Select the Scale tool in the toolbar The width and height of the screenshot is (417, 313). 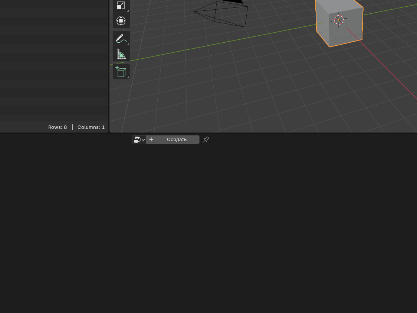click(121, 6)
